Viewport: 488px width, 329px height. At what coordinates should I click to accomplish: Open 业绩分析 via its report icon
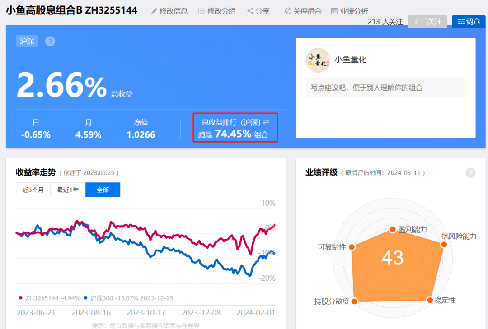point(334,11)
